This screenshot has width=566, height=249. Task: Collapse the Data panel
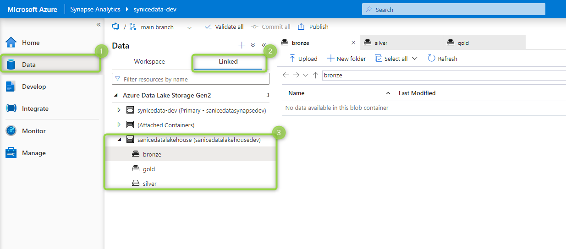pos(264,45)
